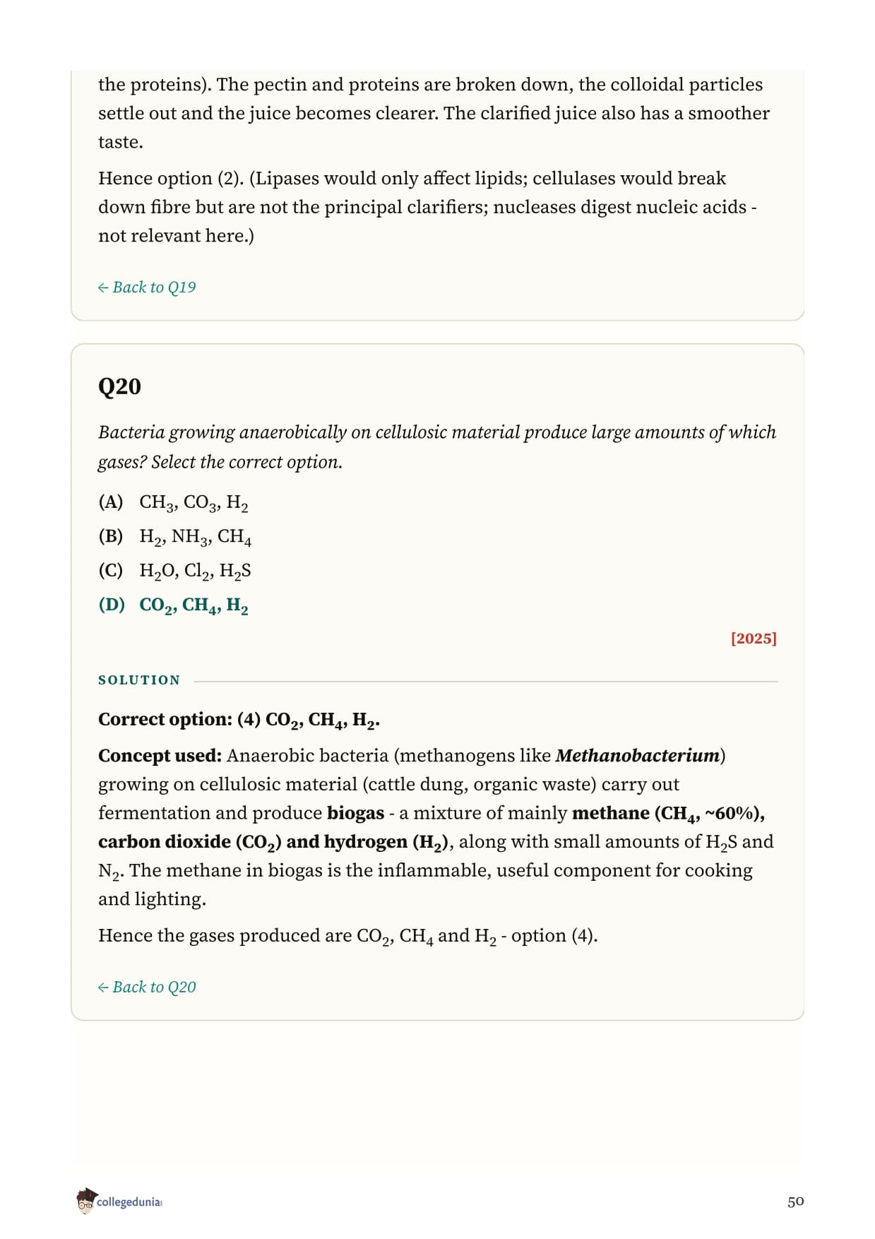Click the collegedunia mascot logo icon
Viewport: 875px width, 1239px height.
[x=85, y=1201]
